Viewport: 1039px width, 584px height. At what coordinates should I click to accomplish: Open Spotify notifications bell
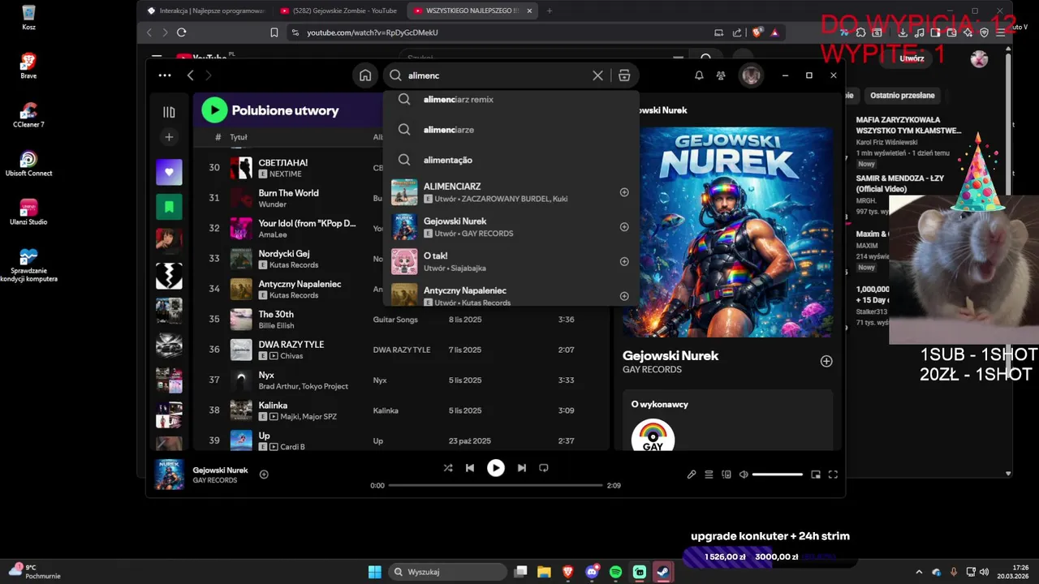[699, 75]
